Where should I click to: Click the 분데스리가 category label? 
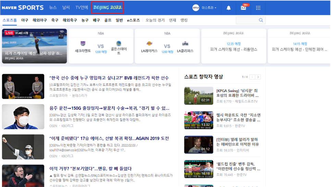click(x=79, y=96)
